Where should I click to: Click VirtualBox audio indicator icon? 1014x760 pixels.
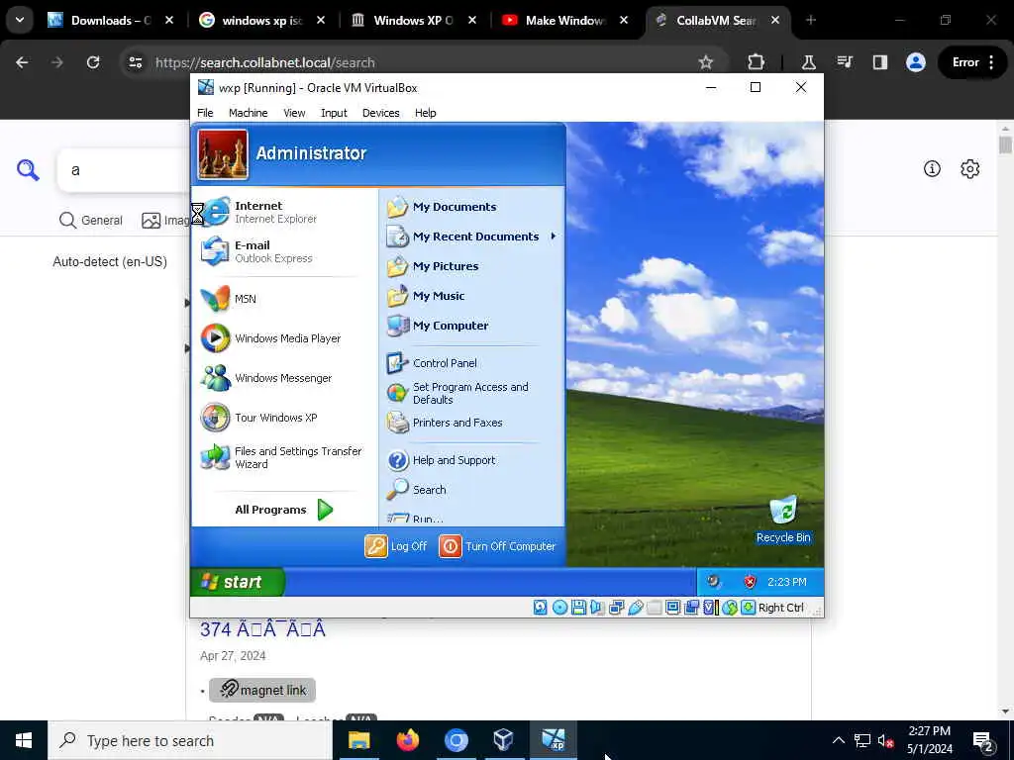tap(597, 608)
